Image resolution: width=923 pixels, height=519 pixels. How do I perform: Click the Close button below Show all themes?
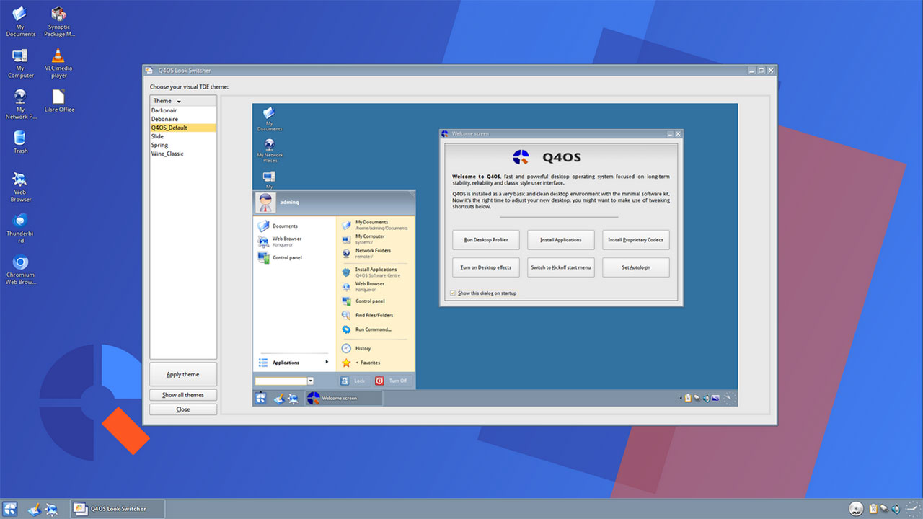point(183,409)
